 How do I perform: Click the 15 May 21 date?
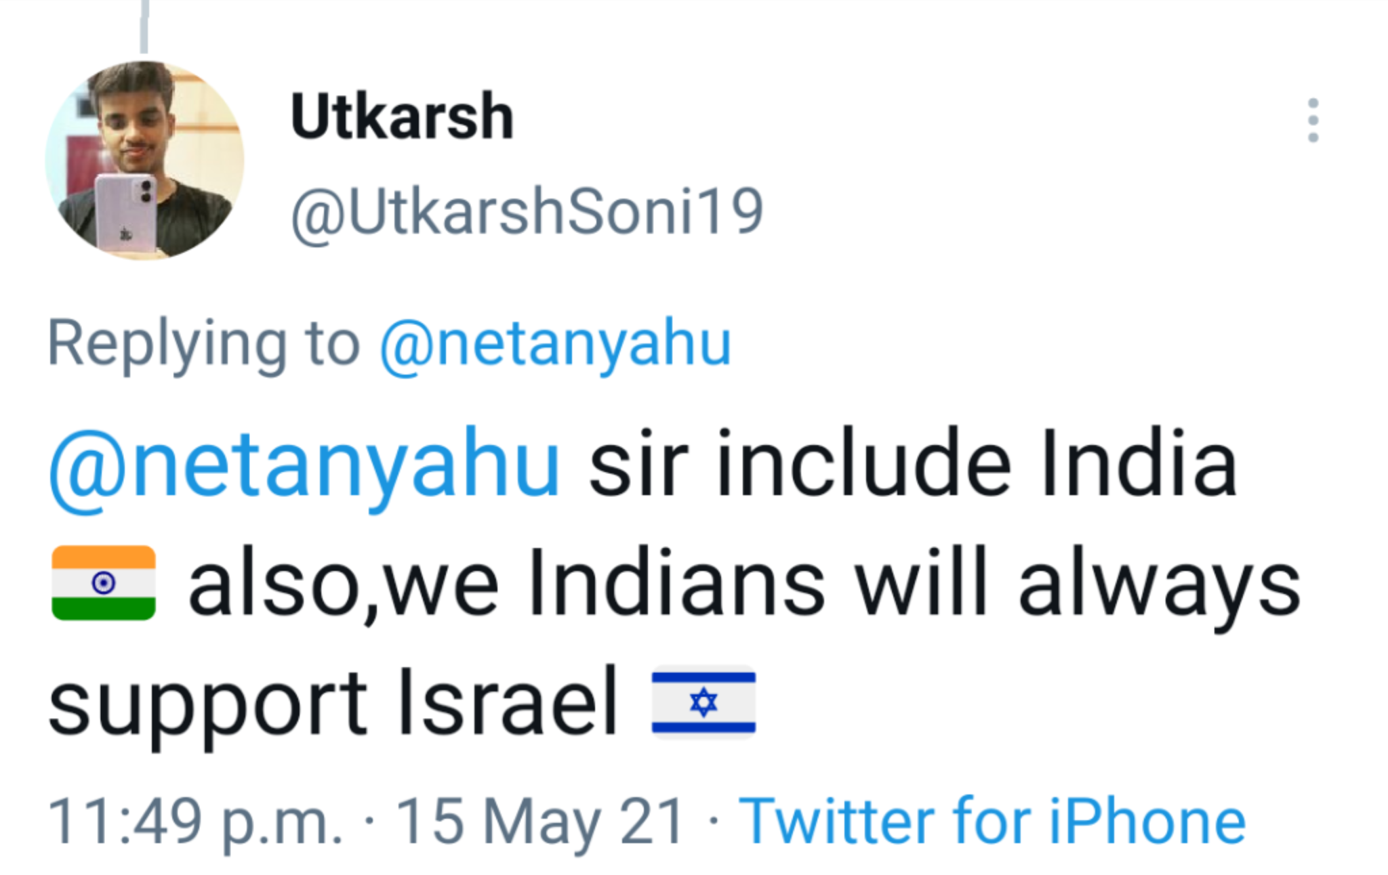[x=539, y=821]
